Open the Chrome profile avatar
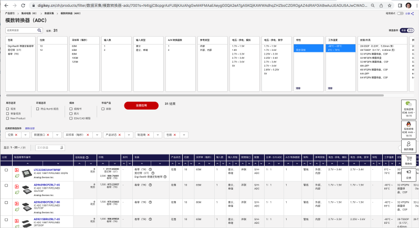Screen dimensions: 419x228 point(408,5)
